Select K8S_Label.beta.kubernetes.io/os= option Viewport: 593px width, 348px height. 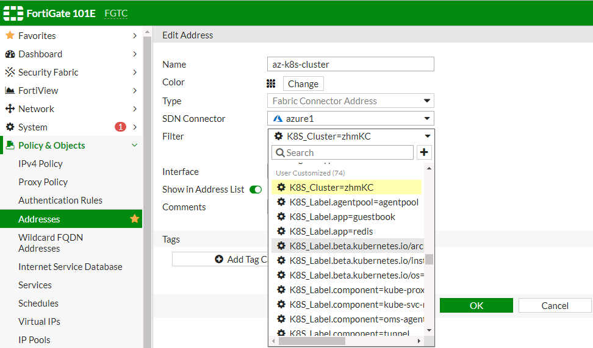point(348,275)
